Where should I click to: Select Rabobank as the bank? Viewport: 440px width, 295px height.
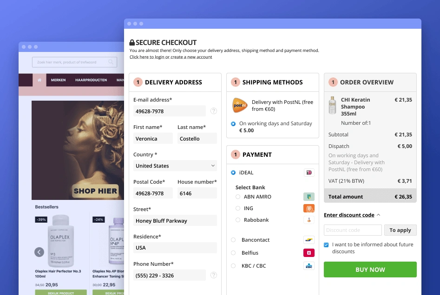click(238, 220)
